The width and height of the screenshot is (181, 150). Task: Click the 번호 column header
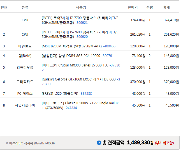point(4,7)
